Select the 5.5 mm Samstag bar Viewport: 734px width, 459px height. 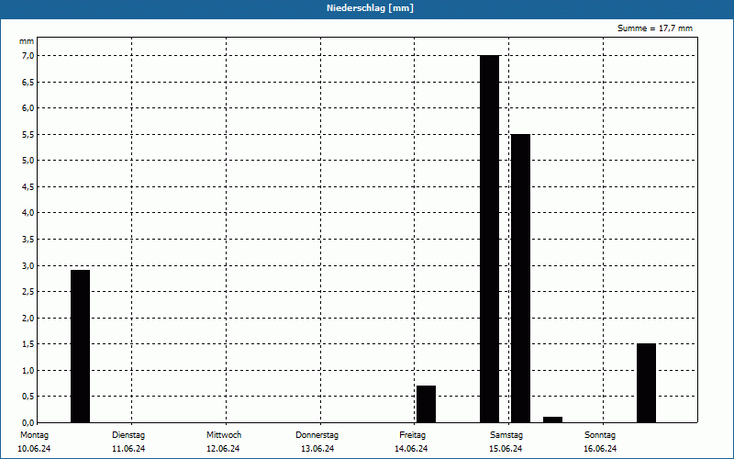(x=520, y=278)
